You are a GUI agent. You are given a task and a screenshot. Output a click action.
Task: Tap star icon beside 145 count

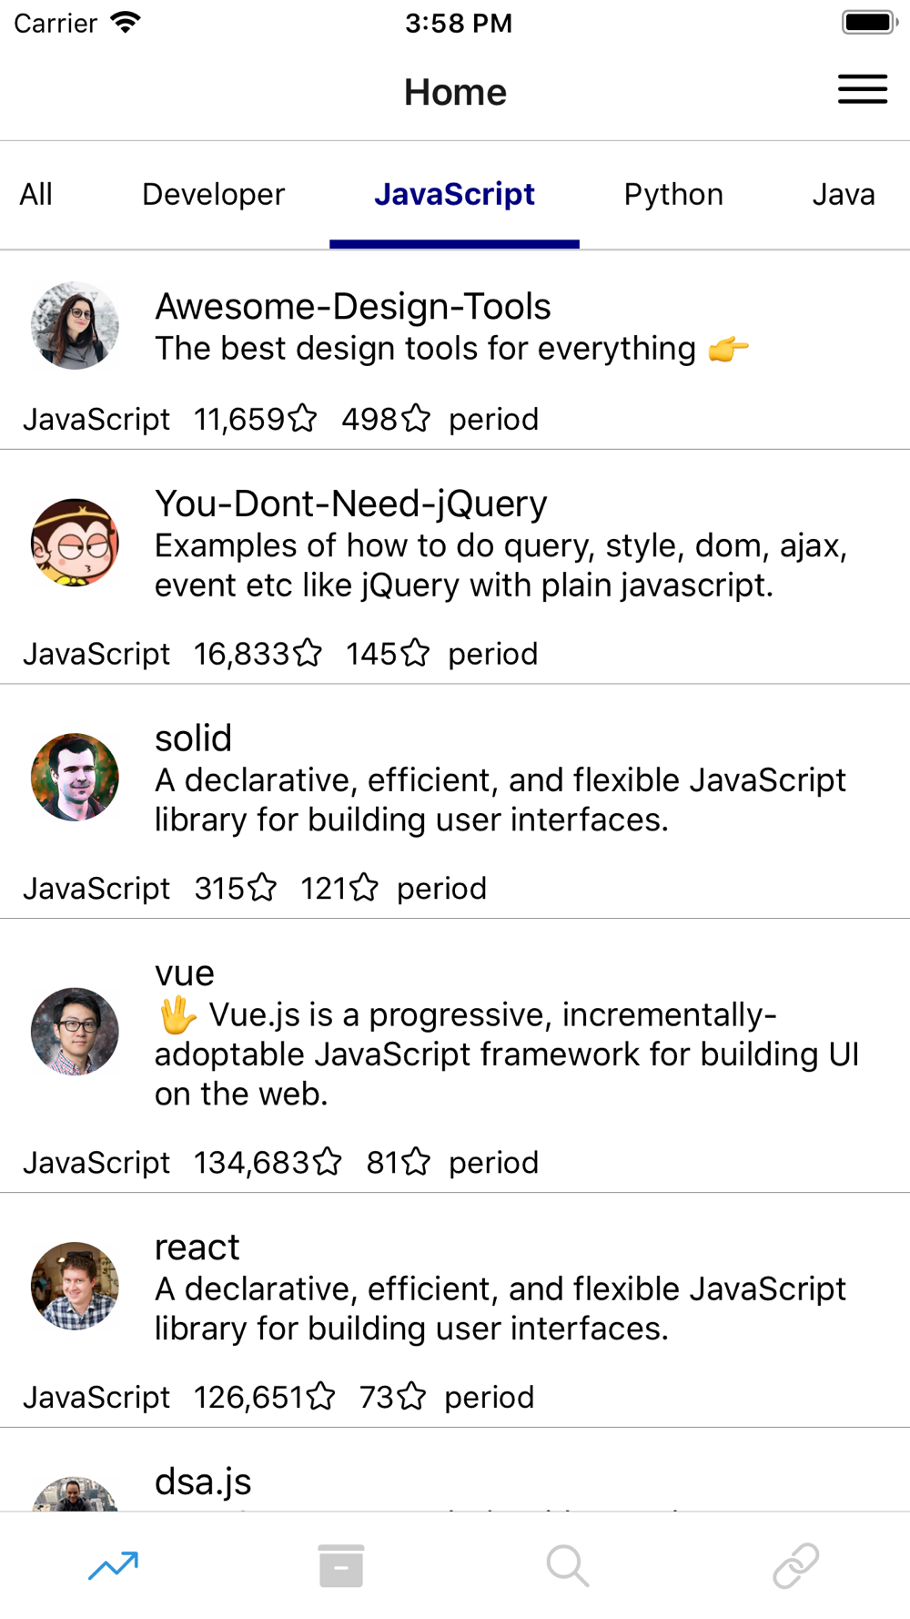tap(416, 654)
